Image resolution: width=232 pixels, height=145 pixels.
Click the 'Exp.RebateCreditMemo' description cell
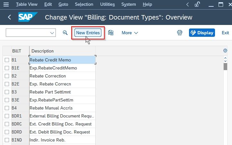click(x=62, y=68)
